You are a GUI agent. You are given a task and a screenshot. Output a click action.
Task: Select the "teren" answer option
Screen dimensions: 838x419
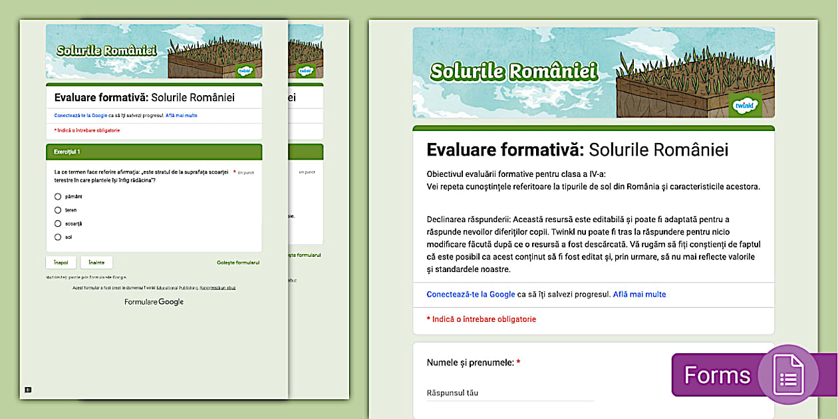pyautogui.click(x=59, y=211)
